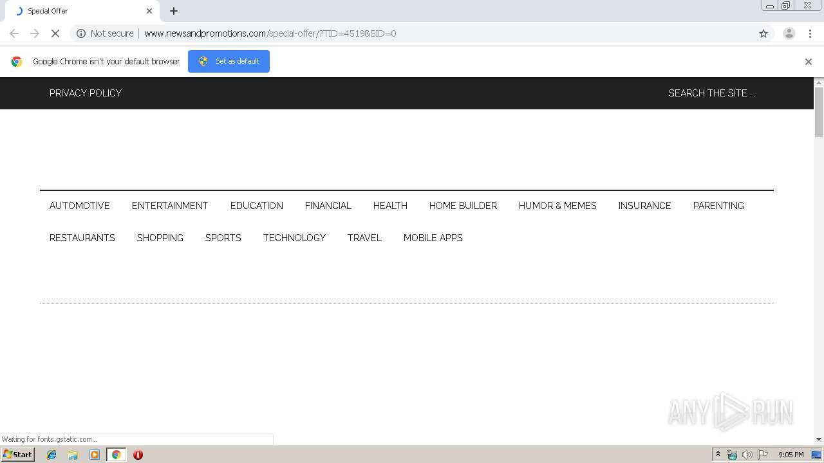This screenshot has height=463, width=824.
Task: Click the Set as default button
Action: [229, 61]
